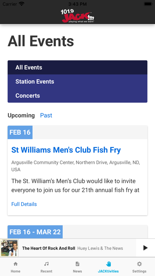This screenshot has height=276, width=155.
Task: Tap the FEB 16 date badge
Action: point(20,132)
